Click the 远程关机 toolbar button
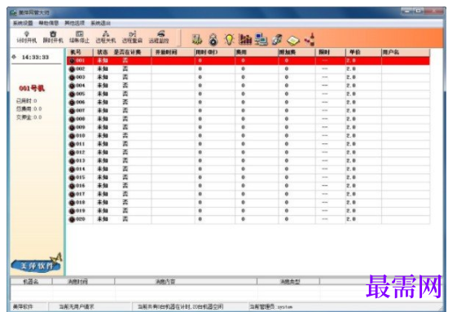Screen dimensions: 457x312 point(106,37)
